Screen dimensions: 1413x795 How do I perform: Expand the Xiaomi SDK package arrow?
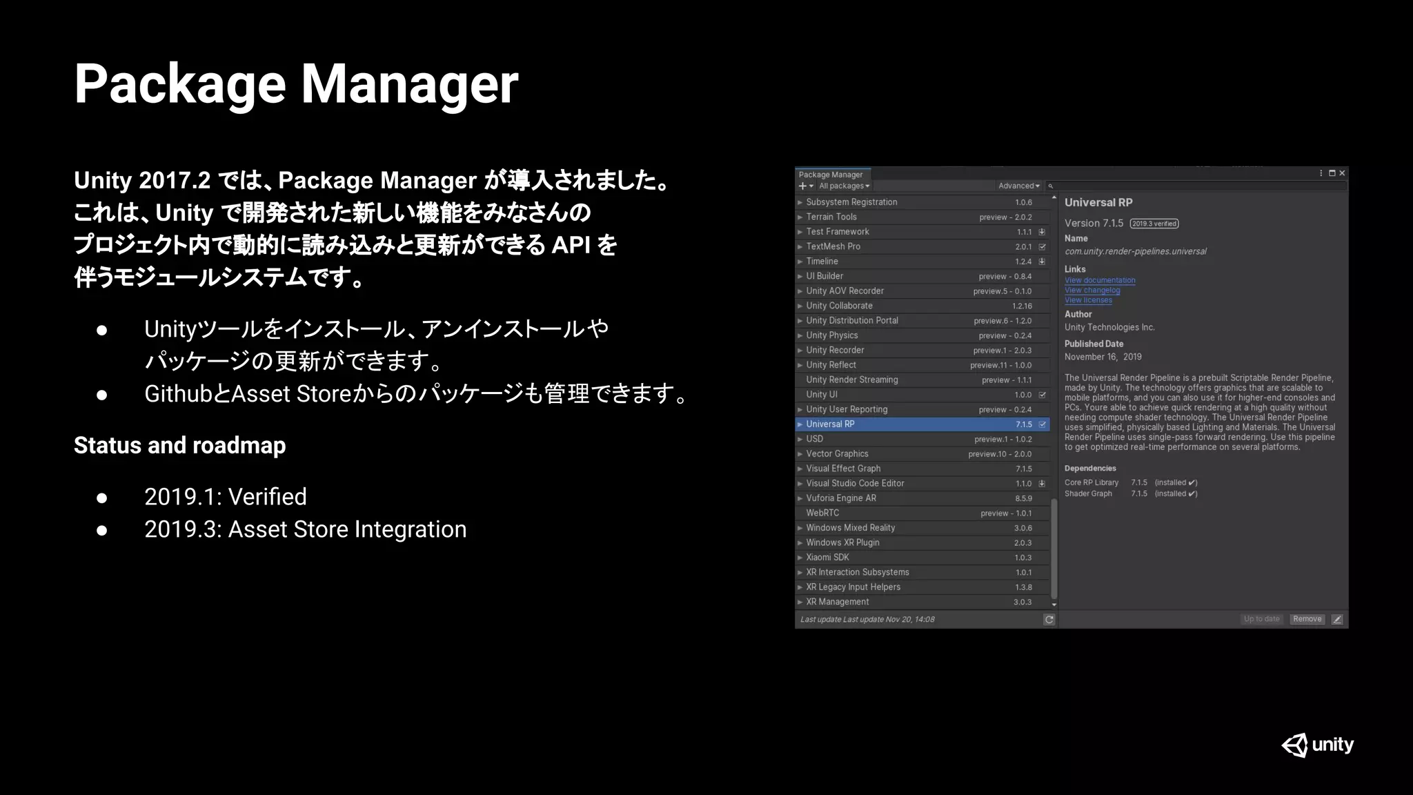pos(800,558)
